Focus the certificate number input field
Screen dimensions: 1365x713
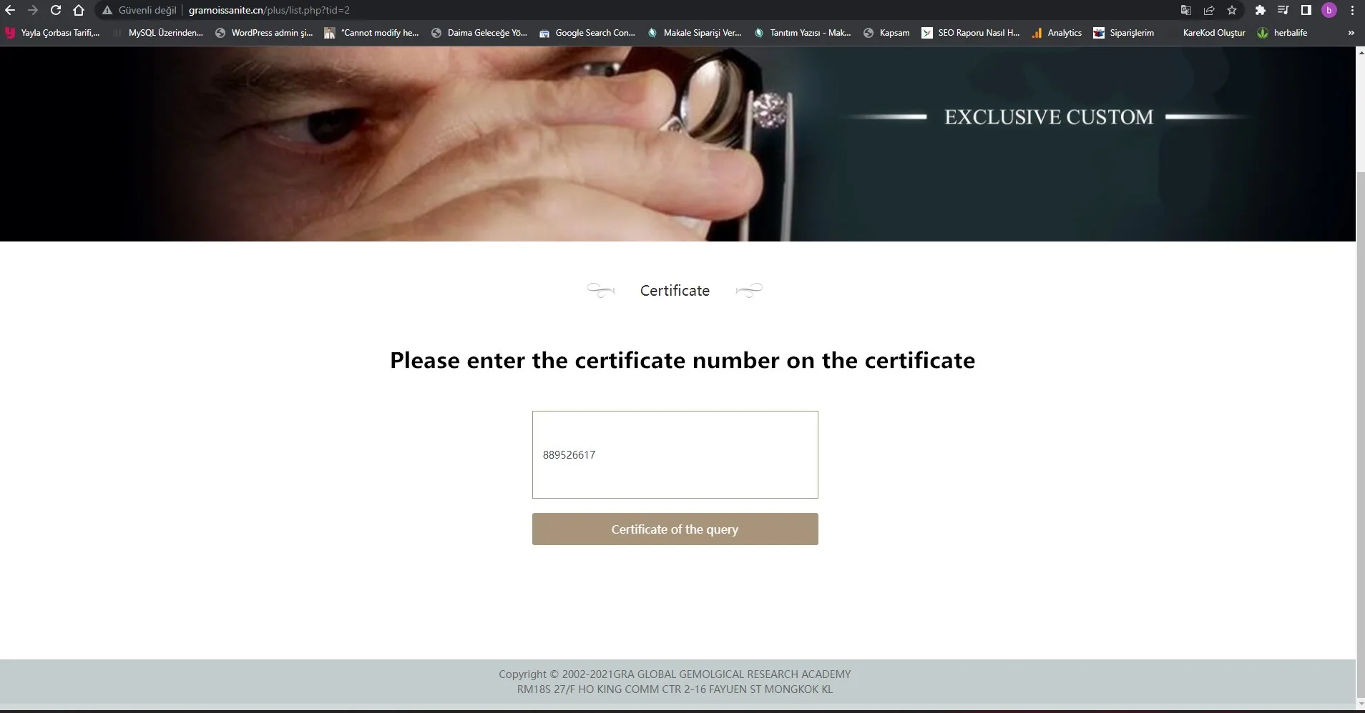675,454
